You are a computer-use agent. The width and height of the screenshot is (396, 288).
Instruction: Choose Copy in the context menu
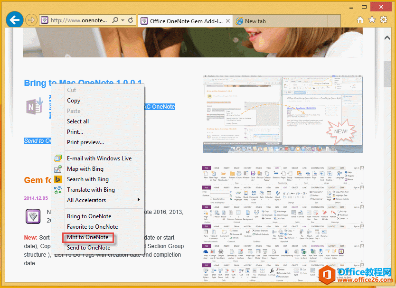point(74,100)
